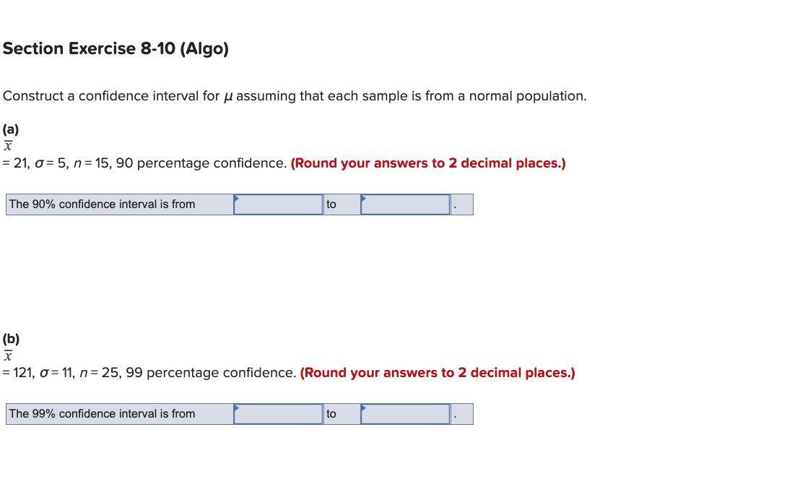Screen dimensions: 792x487
Task: Click the part (b) label
Action: pos(10,338)
